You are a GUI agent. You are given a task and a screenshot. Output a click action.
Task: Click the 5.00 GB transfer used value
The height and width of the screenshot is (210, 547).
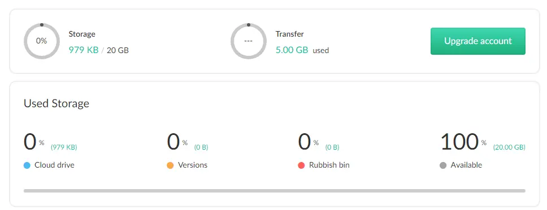292,50
